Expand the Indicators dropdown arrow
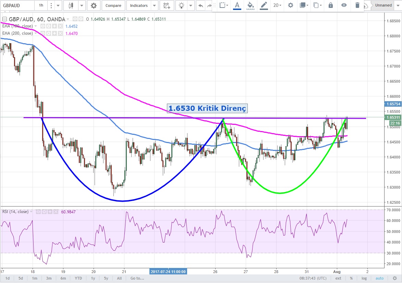The image size is (402, 283). 155,5
